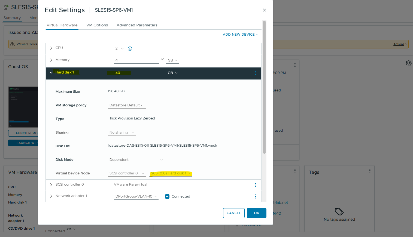Click VMware Paravirtual controller type text
The width and height of the screenshot is (413, 237).
click(x=130, y=184)
